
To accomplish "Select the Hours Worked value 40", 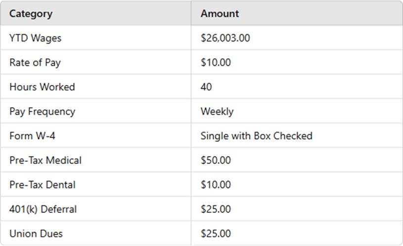I will tap(206, 87).
